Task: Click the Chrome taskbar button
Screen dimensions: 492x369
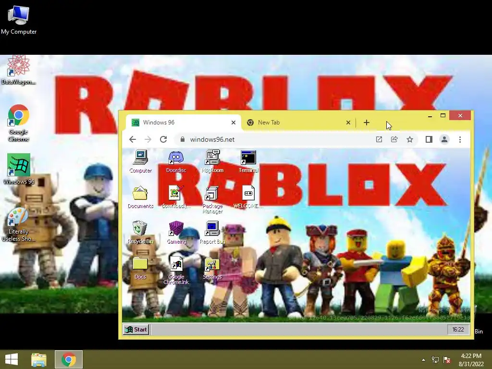Action: click(x=69, y=359)
